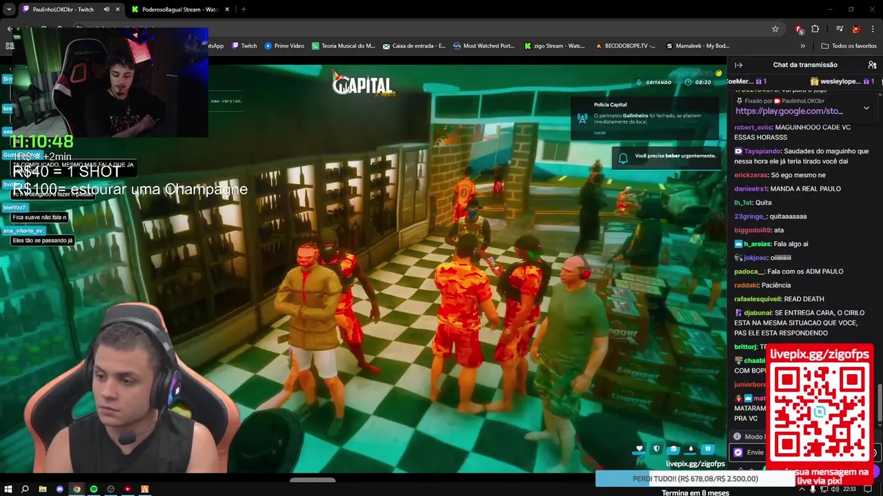Click the Modo info icon above chat input

[x=737, y=437]
